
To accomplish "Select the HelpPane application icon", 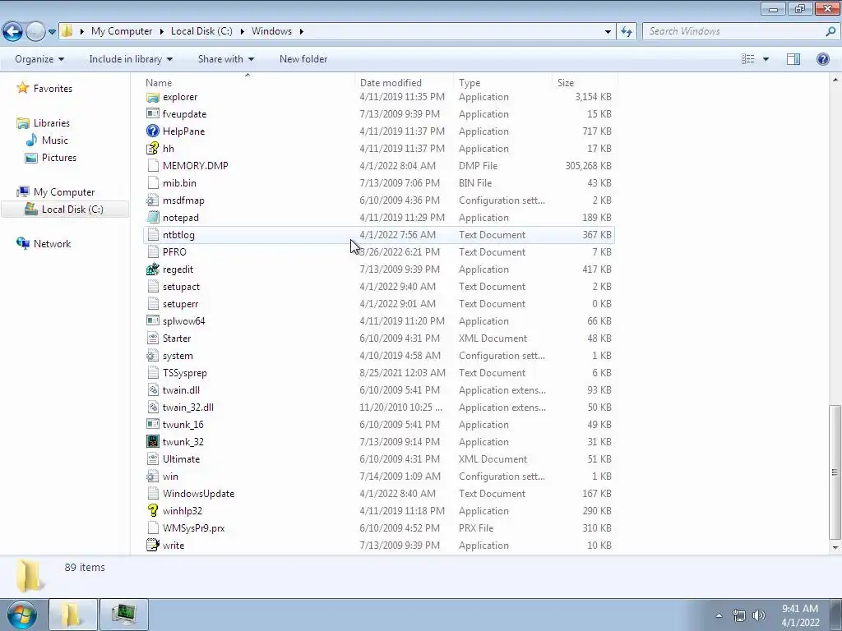I will [x=152, y=131].
